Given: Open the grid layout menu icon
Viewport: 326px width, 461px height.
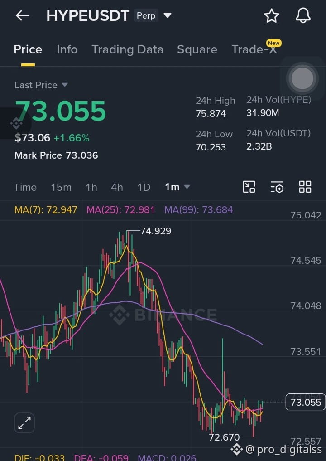Looking at the screenshot, I should [305, 187].
